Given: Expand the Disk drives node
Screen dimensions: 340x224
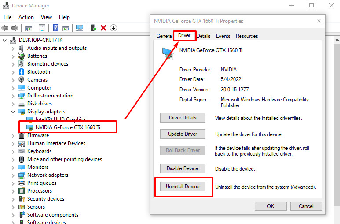Looking at the screenshot, I should tap(13, 104).
